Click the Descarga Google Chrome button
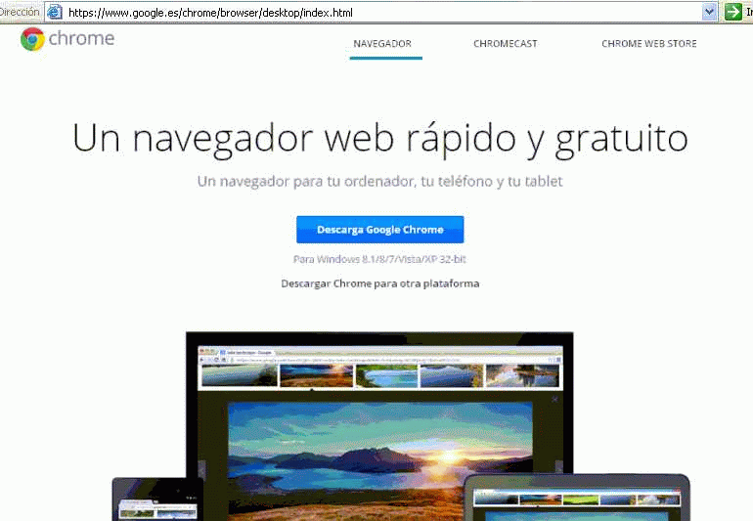The height and width of the screenshot is (521, 753). [379, 230]
